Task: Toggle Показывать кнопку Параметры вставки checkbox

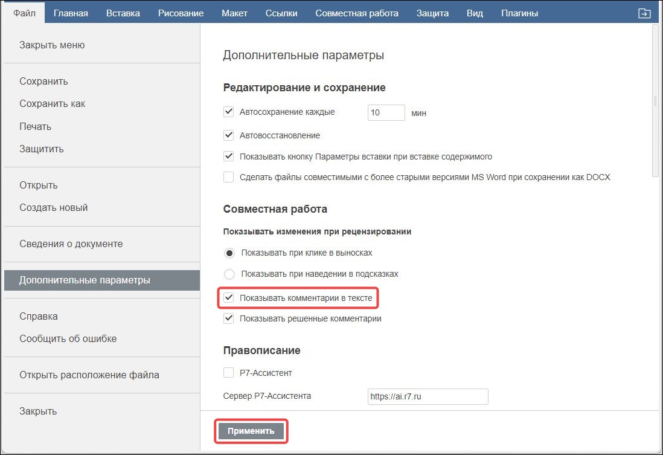Action: 228,156
